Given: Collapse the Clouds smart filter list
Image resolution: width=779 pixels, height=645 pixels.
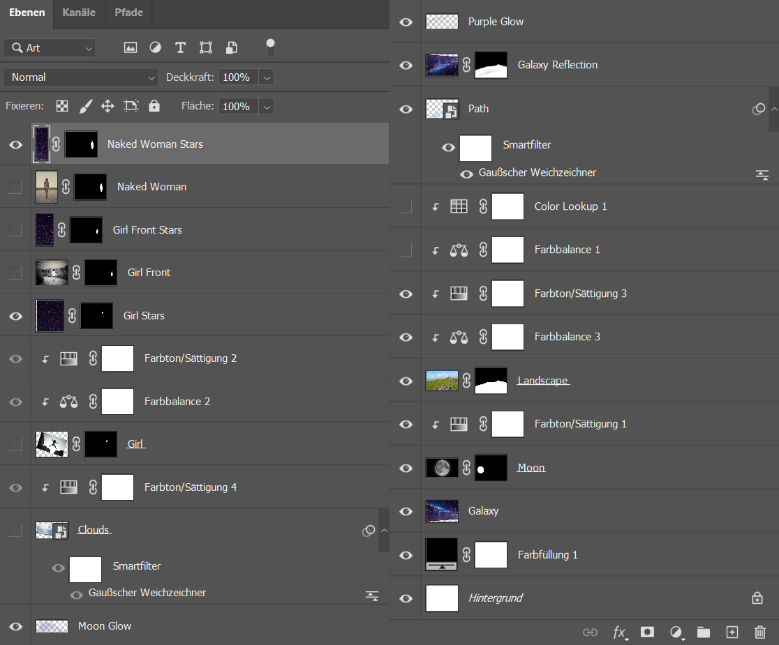Looking at the screenshot, I should click(x=384, y=531).
